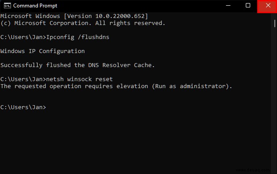Click the version number 10.0.22000.652
Screen dimensions: 277x174
pyautogui.click(x=120, y=16)
